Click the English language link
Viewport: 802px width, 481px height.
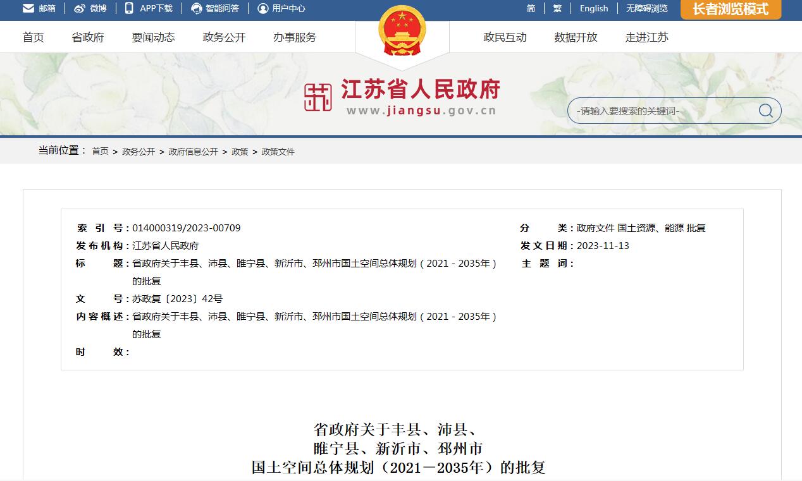tap(593, 8)
